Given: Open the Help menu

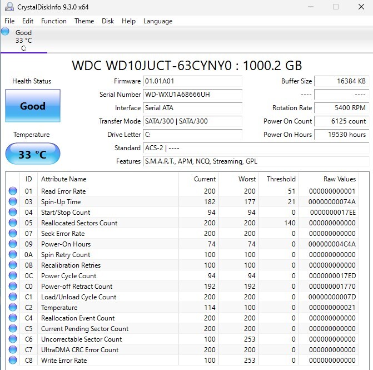Looking at the screenshot, I should pos(129,21).
